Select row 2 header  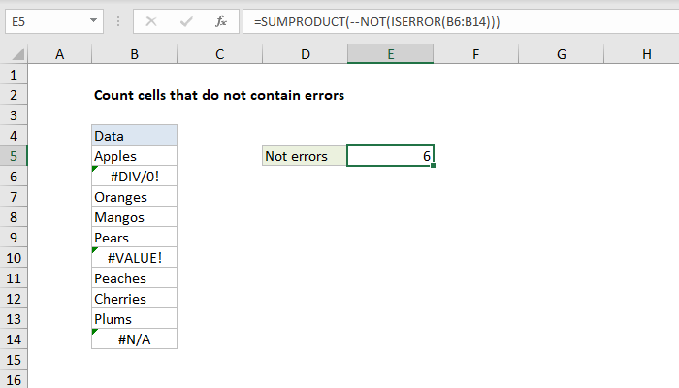pos(14,95)
